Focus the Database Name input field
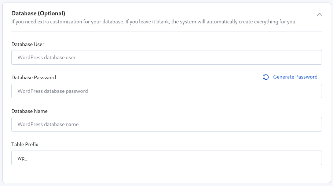 166,124
